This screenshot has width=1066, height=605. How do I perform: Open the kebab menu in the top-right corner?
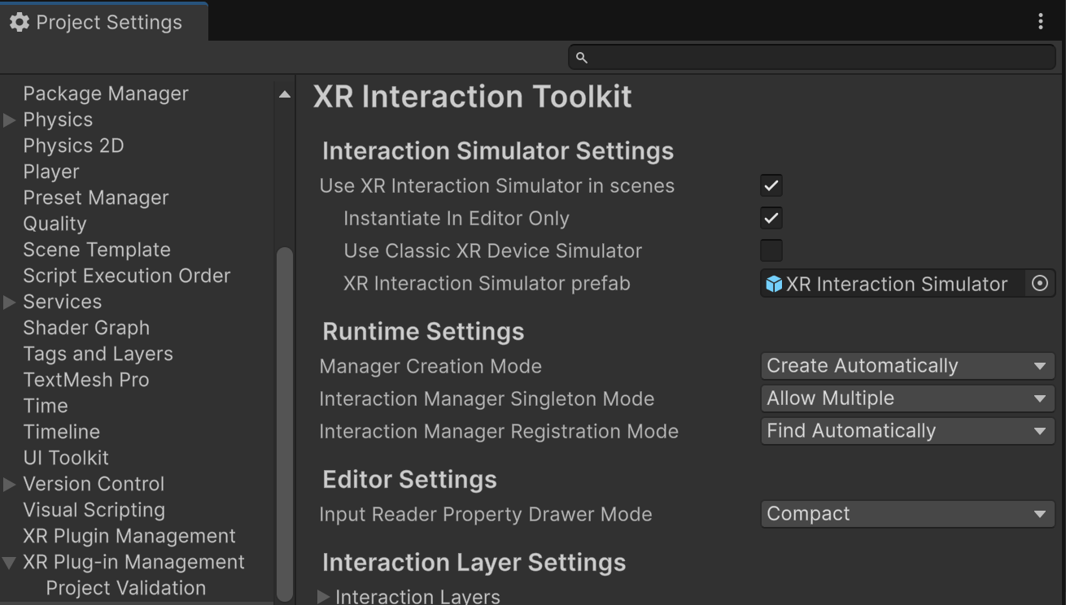coord(1041,21)
